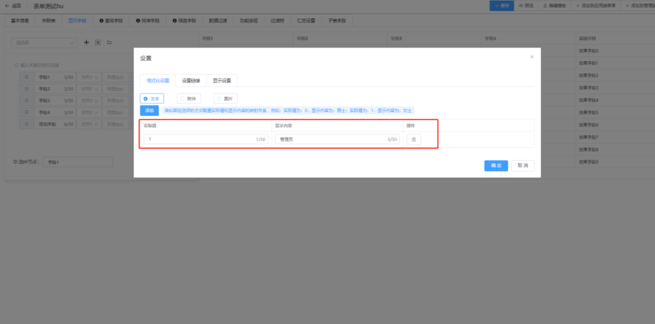Open the 筛选字段 tab
655x324 pixels.
[184, 20]
